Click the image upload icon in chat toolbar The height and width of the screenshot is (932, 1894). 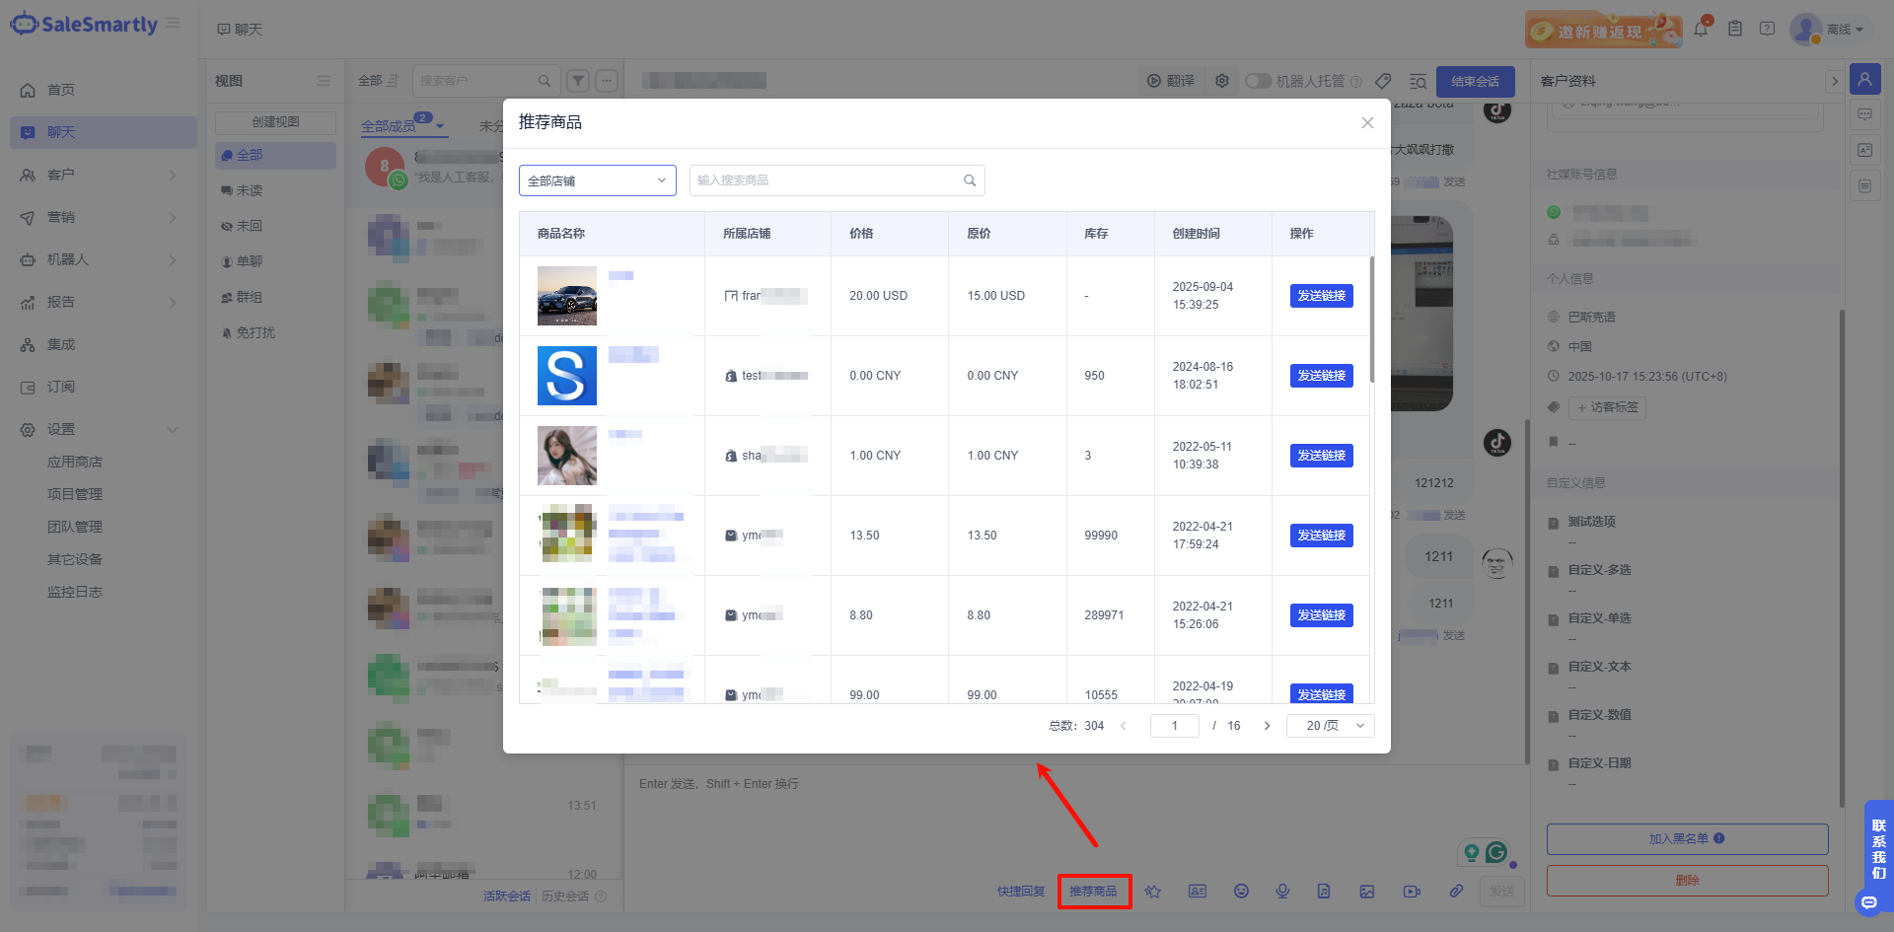pos(1366,891)
